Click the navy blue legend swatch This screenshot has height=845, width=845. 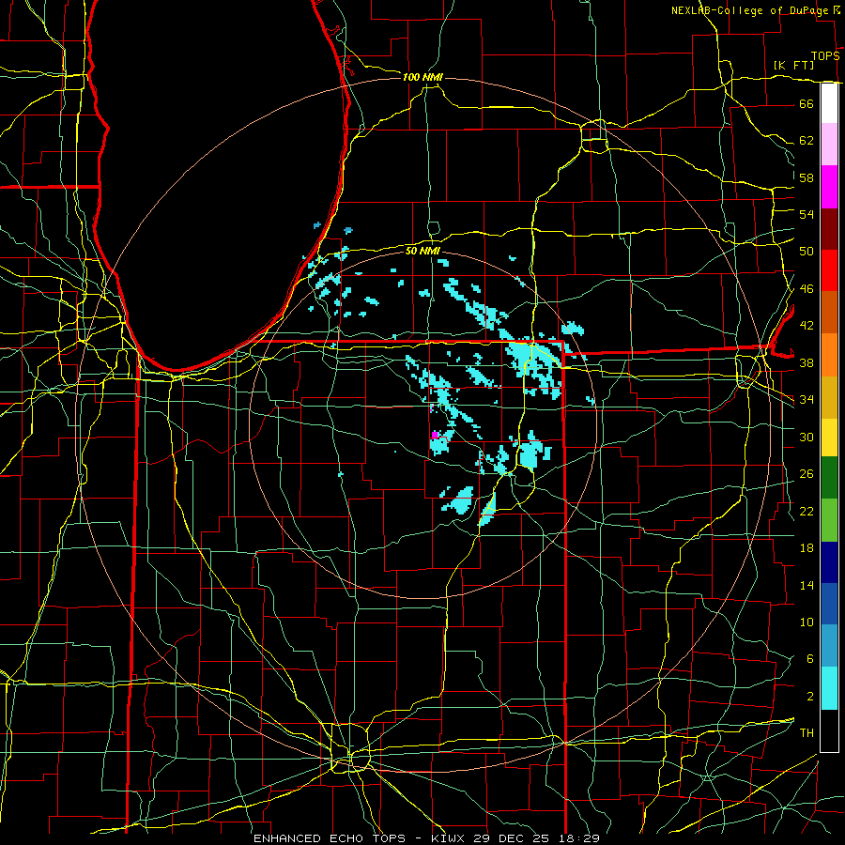[x=829, y=562]
